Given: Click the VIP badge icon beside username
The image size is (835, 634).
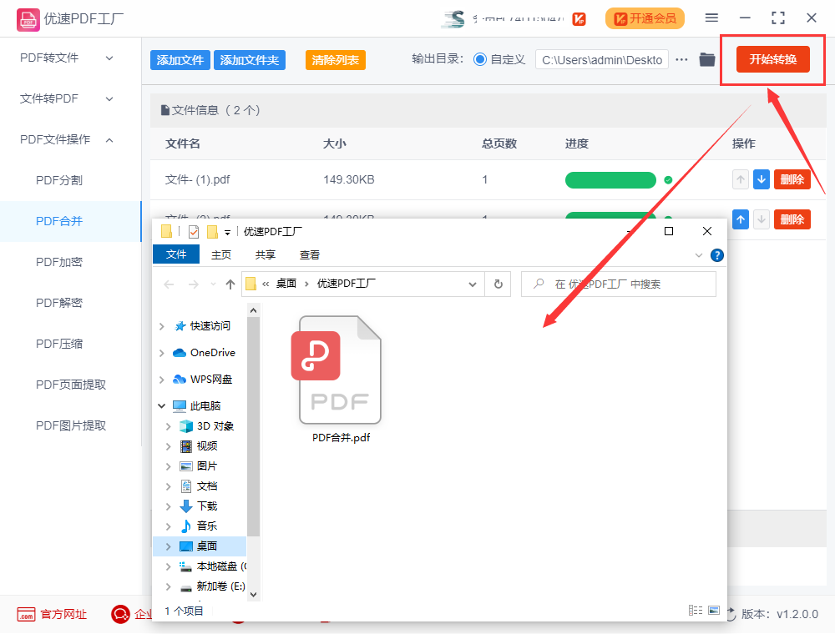Looking at the screenshot, I should [579, 19].
